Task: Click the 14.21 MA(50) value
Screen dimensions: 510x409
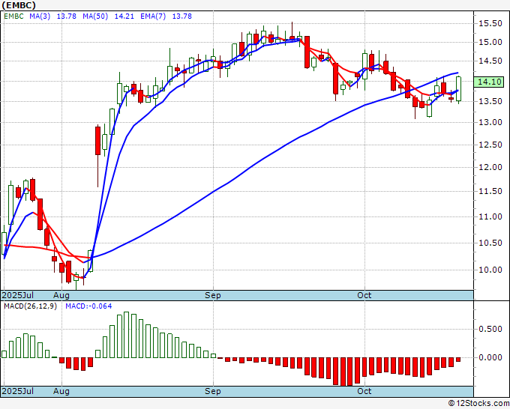Action: coord(124,16)
